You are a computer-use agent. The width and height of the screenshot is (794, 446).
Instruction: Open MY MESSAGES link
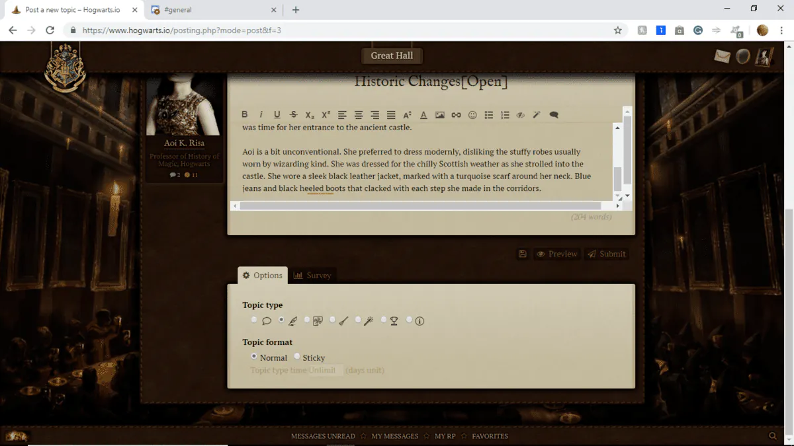point(395,436)
